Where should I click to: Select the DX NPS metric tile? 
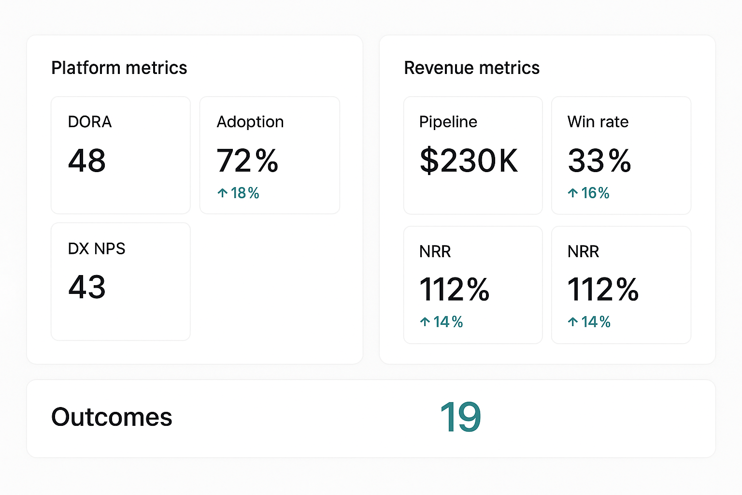pyautogui.click(x=120, y=281)
